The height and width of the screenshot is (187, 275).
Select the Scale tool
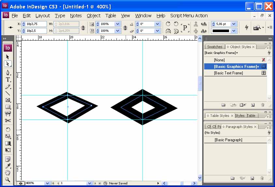(x=8, y=136)
